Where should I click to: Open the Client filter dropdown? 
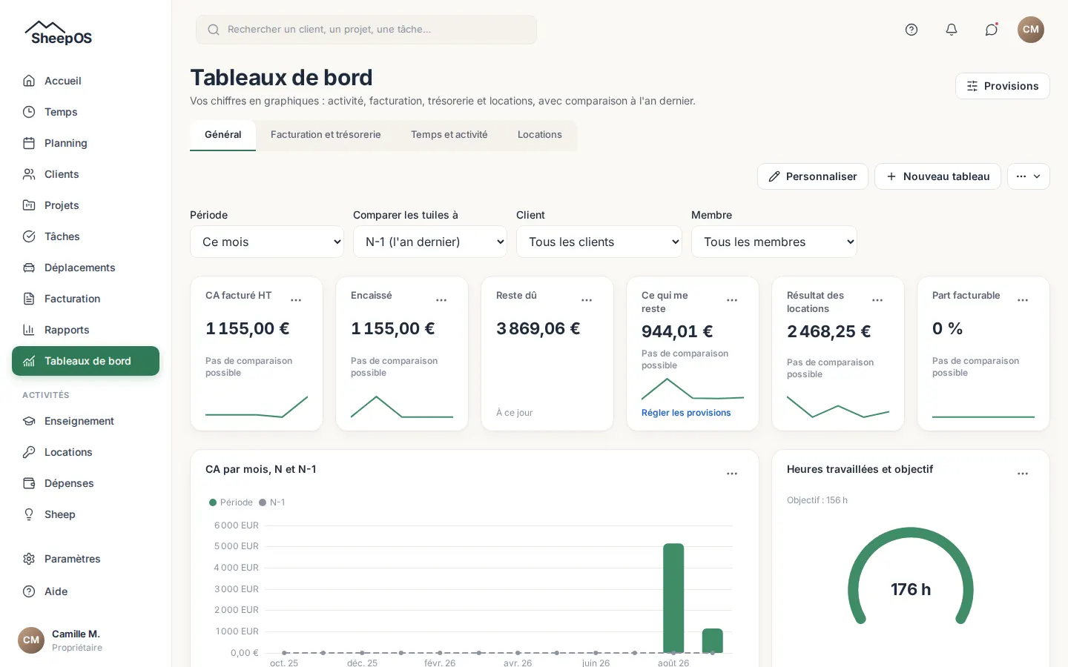[x=599, y=242]
